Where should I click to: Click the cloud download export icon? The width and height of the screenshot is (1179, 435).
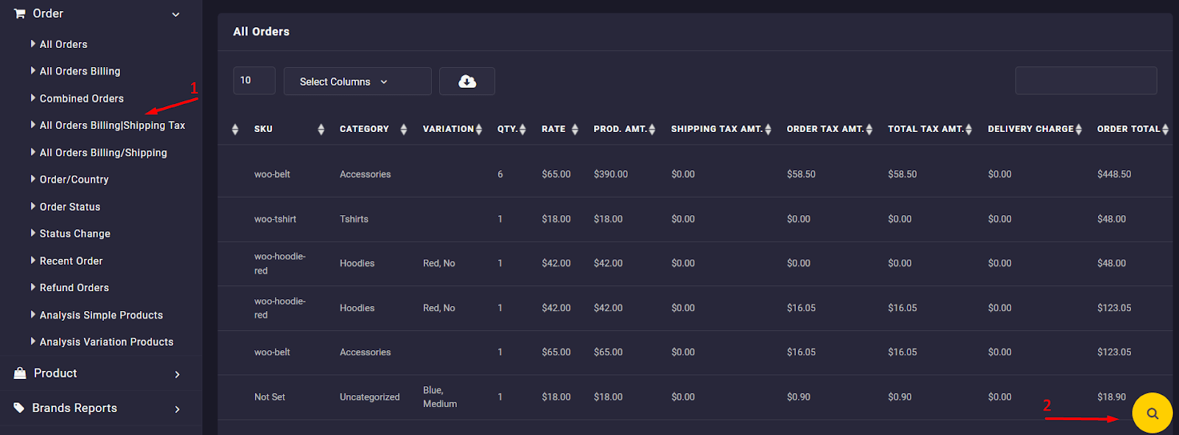(467, 81)
